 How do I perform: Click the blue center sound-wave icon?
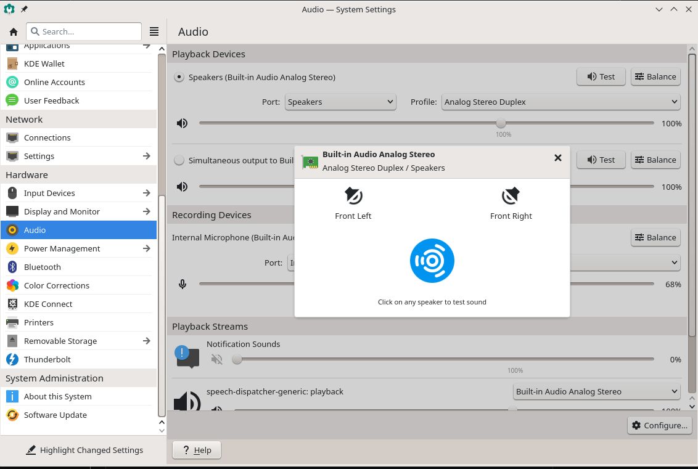coord(432,261)
